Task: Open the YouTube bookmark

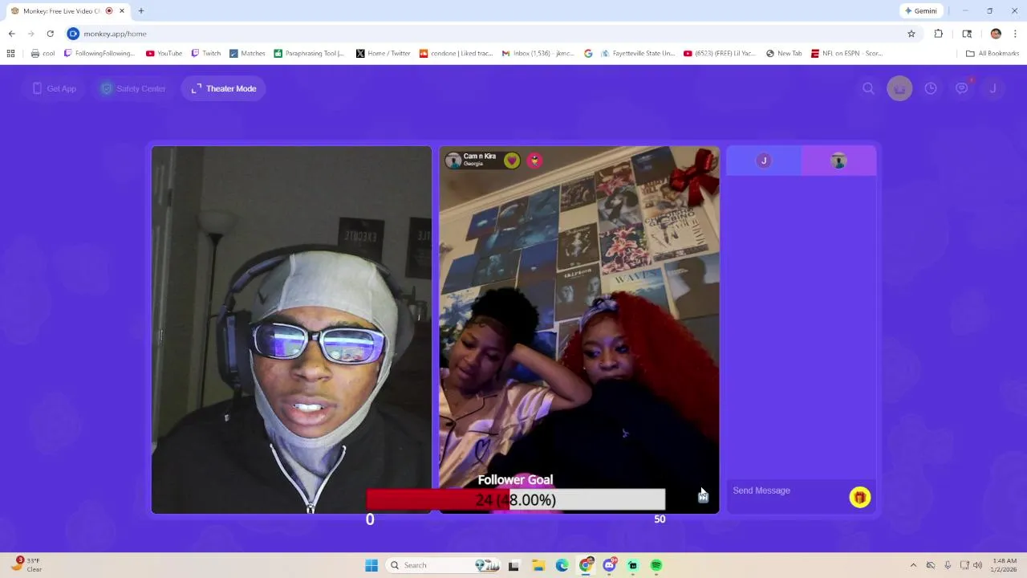Action: [164, 54]
